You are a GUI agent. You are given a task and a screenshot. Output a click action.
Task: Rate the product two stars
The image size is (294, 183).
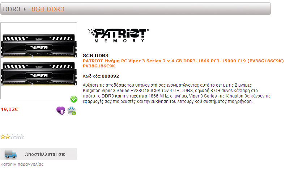(8, 137)
